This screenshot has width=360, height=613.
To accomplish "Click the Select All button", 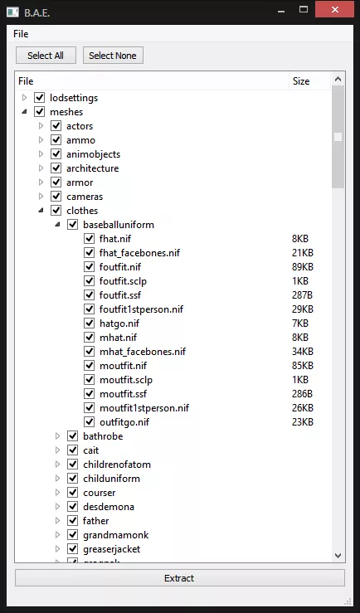I will (46, 55).
